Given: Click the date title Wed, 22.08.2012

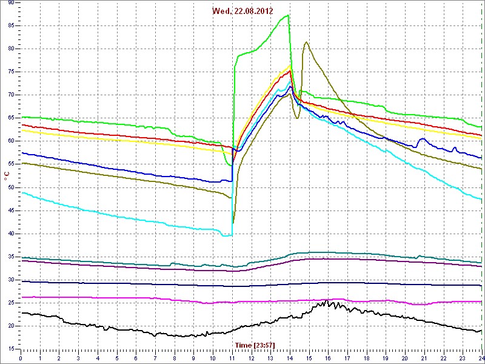Looking at the screenshot, I should (242, 11).
